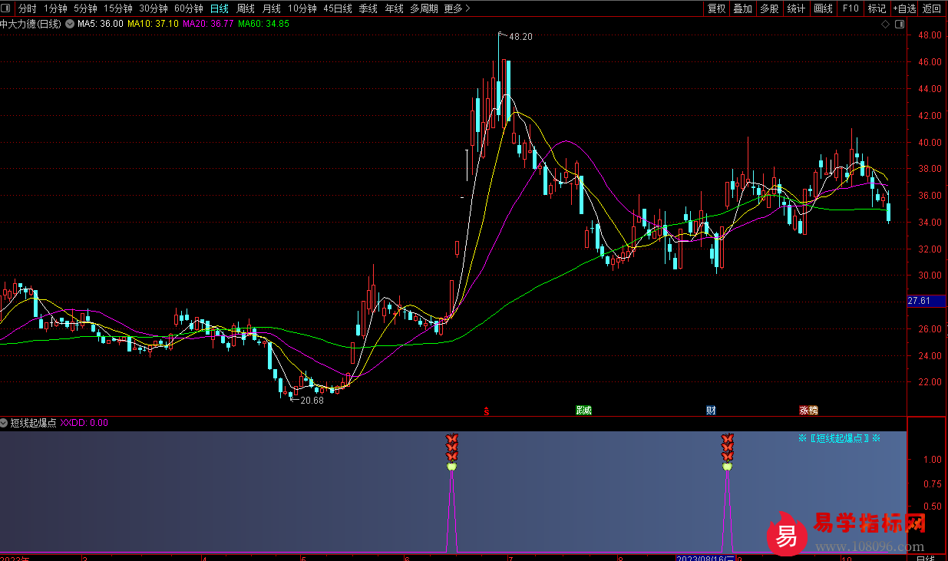Click the MA20: 36.77 label
Screen dimensions: 948x561
point(209,24)
